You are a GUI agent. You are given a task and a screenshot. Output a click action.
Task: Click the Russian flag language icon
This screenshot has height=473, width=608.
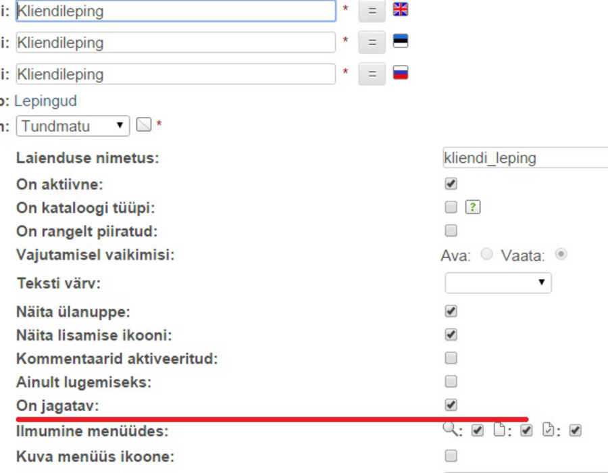pyautogui.click(x=401, y=72)
